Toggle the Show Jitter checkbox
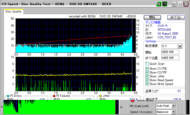 pyautogui.click(x=147, y=76)
